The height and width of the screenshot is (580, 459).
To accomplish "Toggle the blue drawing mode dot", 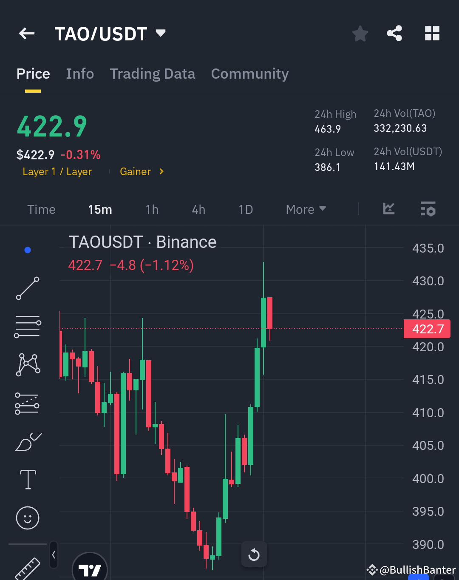I will [27, 250].
